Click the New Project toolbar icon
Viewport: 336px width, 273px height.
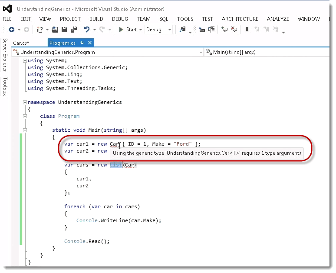pos(40,30)
